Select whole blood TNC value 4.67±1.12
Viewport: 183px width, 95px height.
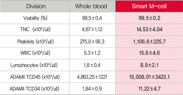[92, 29]
